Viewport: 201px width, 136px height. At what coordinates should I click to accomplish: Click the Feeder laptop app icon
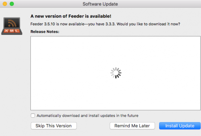point(12,26)
